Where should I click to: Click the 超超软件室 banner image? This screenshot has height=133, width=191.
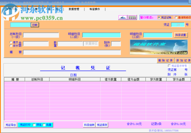(x=159, y=47)
